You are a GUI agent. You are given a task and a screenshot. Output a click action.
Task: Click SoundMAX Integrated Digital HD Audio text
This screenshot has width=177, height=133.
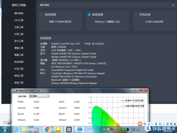point(72,70)
